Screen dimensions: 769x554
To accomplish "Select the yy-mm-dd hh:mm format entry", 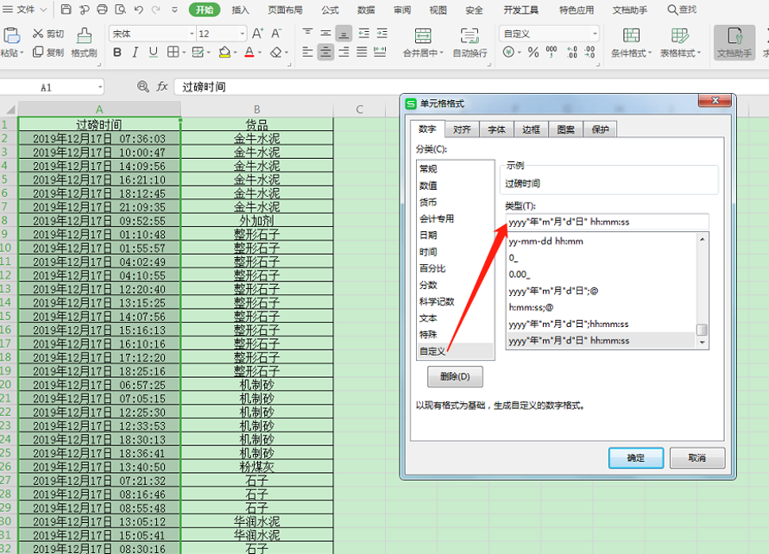I will coord(601,242).
